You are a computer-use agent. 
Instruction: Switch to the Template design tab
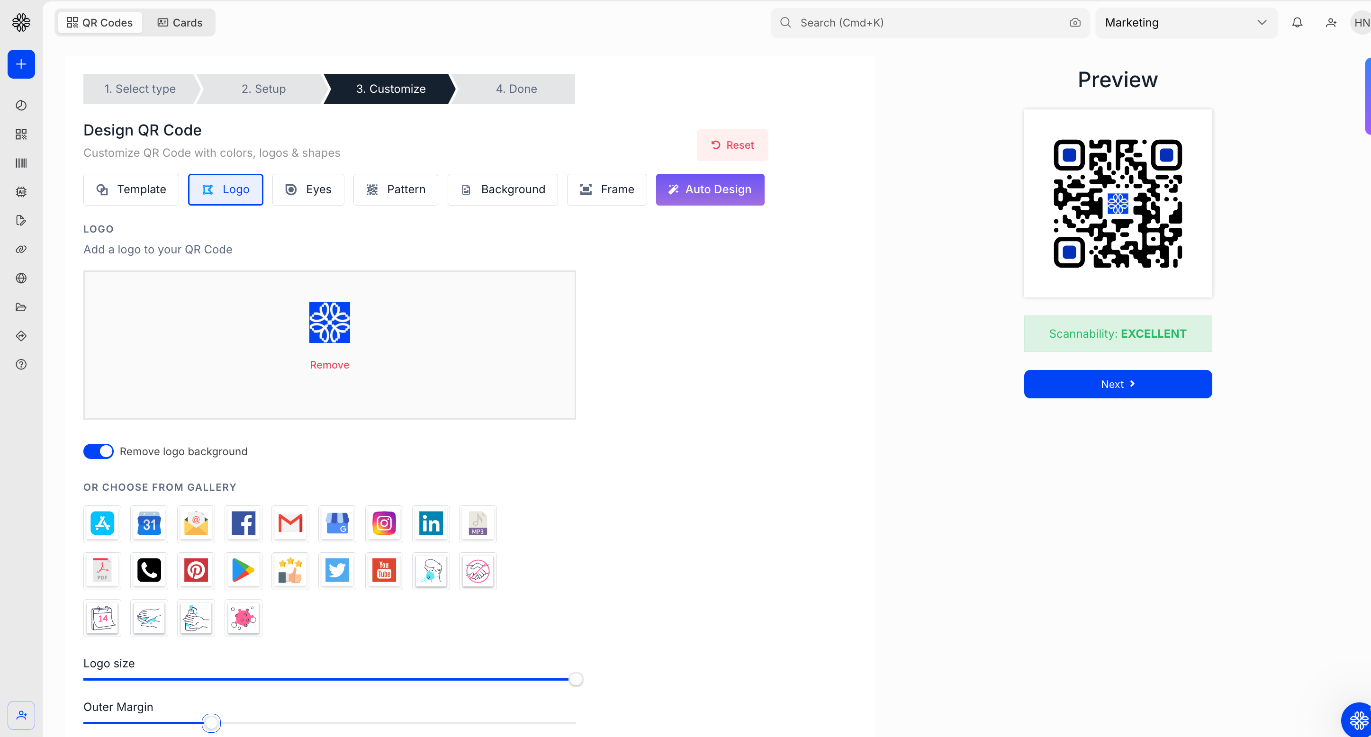tap(131, 189)
